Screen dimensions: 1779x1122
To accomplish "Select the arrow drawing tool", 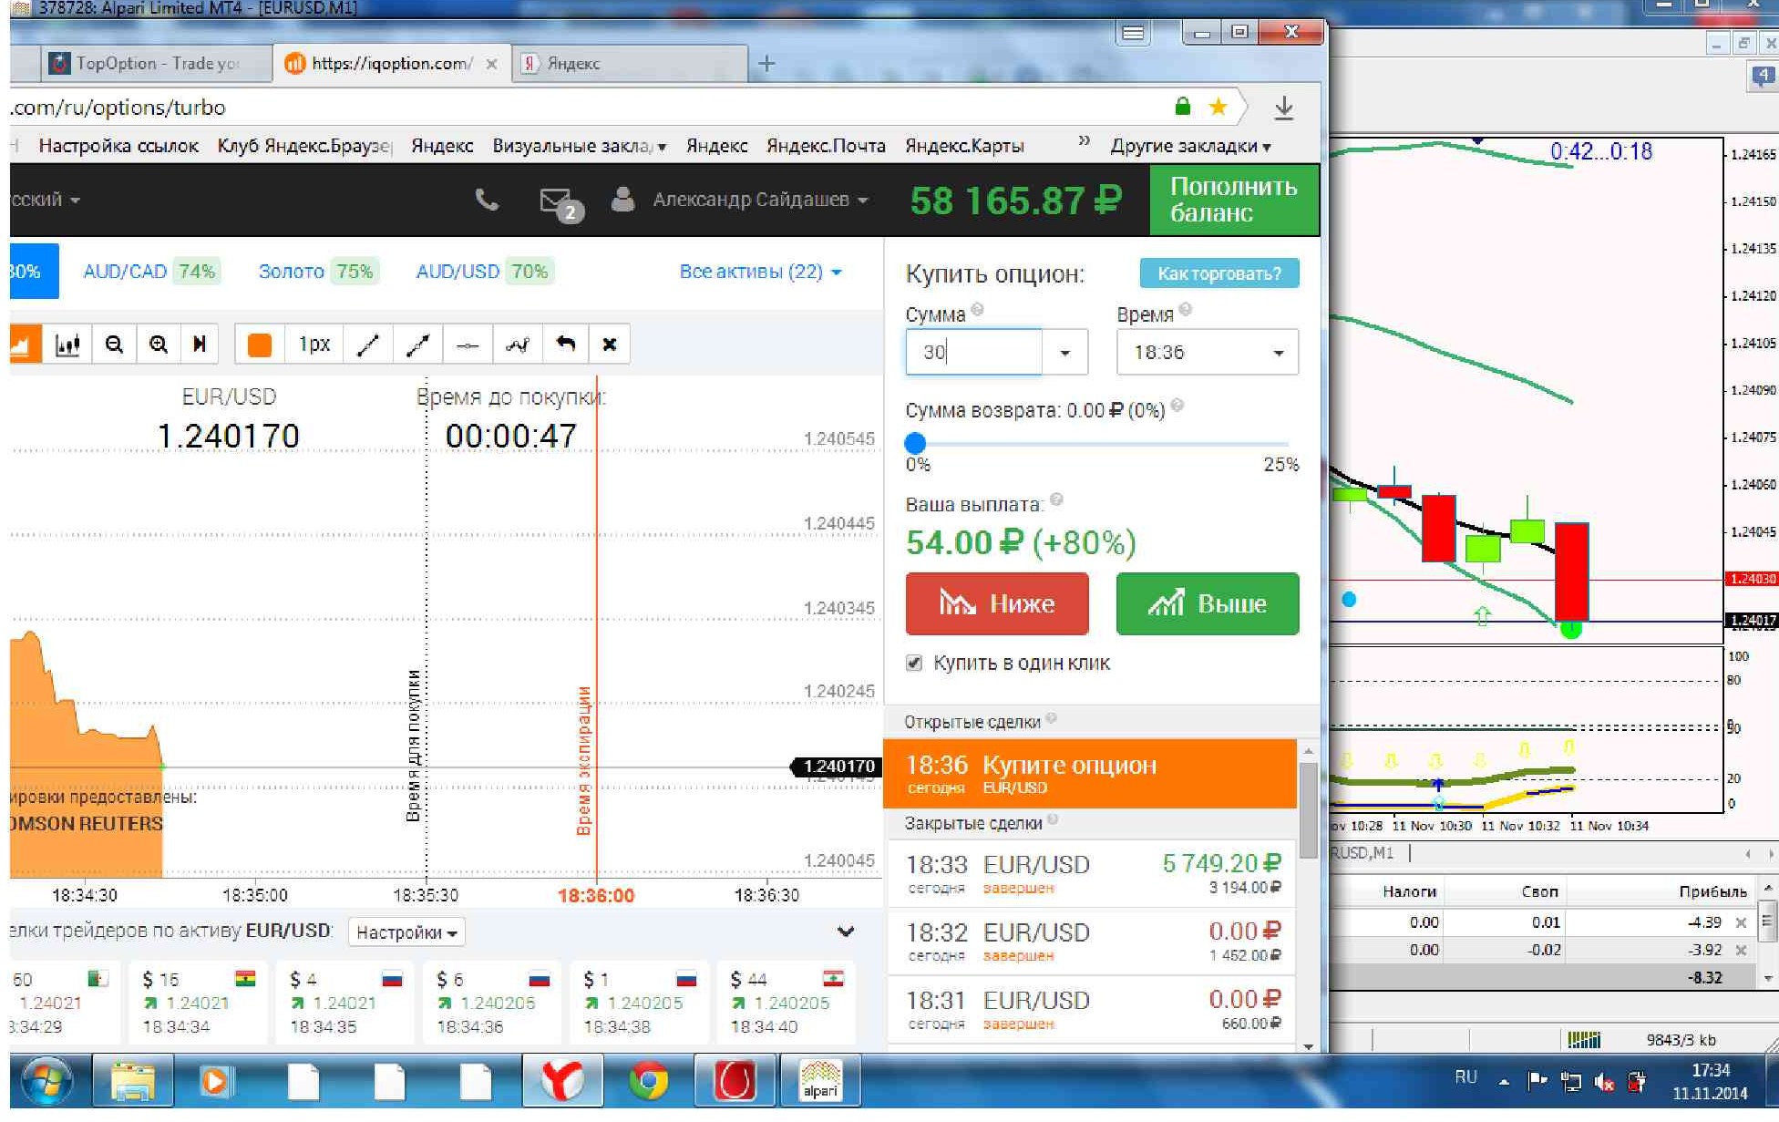I will pyautogui.click(x=417, y=345).
